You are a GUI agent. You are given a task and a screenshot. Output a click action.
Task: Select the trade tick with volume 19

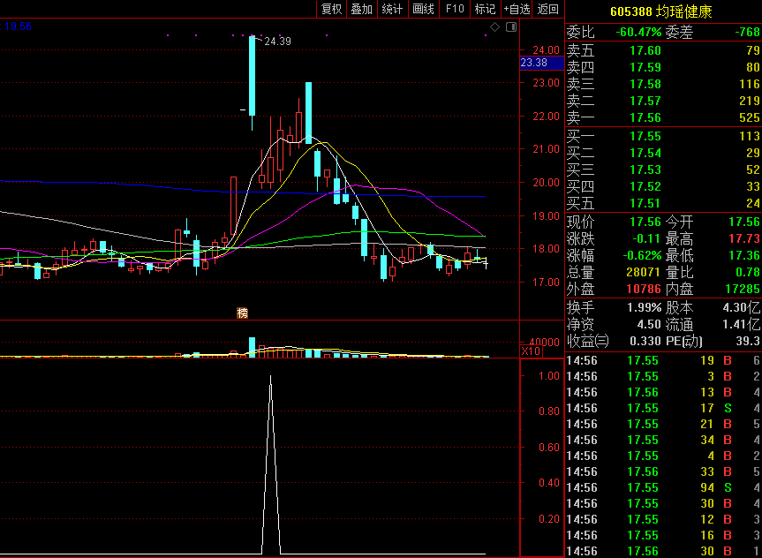(x=663, y=360)
